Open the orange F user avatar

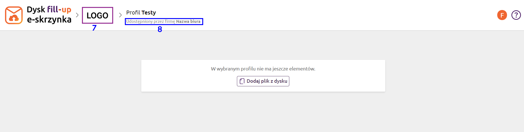(x=502, y=15)
